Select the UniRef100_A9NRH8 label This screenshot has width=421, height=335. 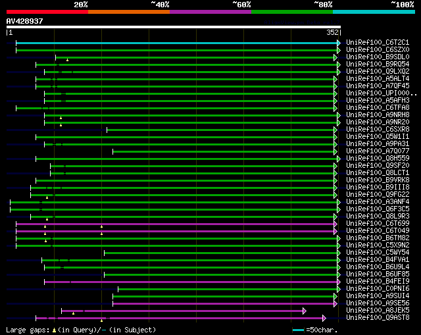378,115
